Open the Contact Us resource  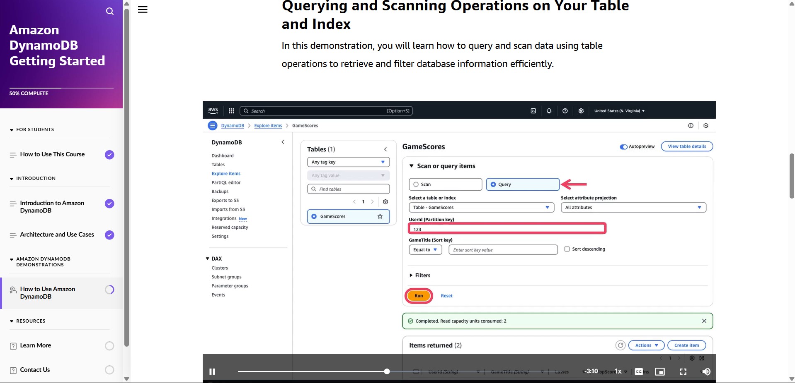point(35,370)
